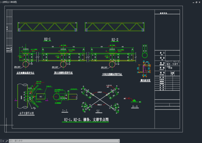Restore down the drawing window
Screen dimensions: 202x143
(x=197, y=2)
